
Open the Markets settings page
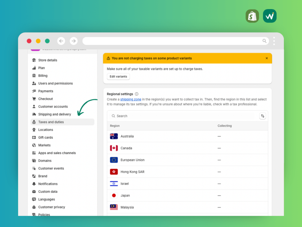[63, 145]
